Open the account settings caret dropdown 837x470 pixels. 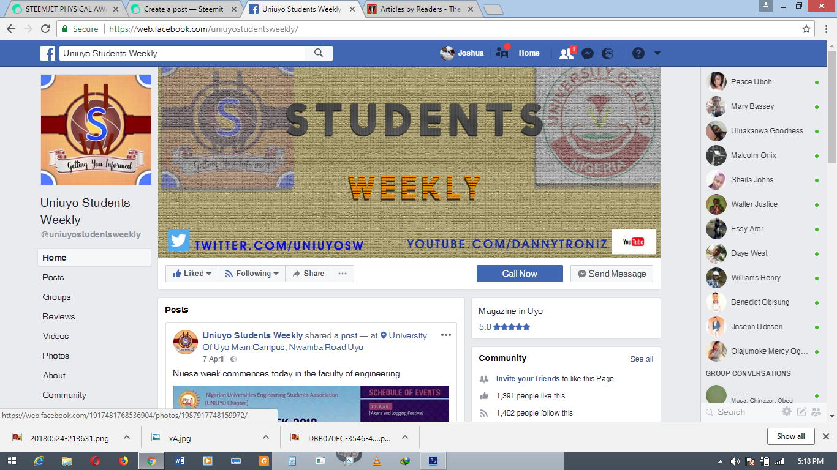pyautogui.click(x=657, y=53)
